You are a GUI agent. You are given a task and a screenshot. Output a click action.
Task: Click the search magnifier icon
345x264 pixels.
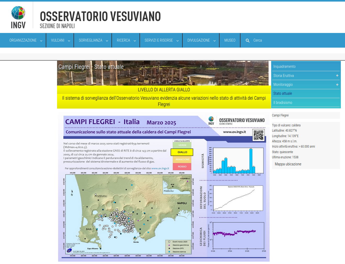point(248,41)
